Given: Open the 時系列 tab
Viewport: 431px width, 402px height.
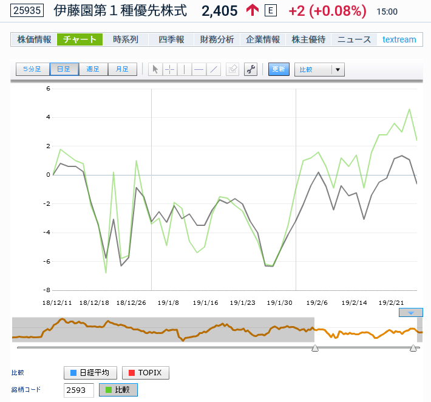Looking at the screenshot, I should (126, 39).
